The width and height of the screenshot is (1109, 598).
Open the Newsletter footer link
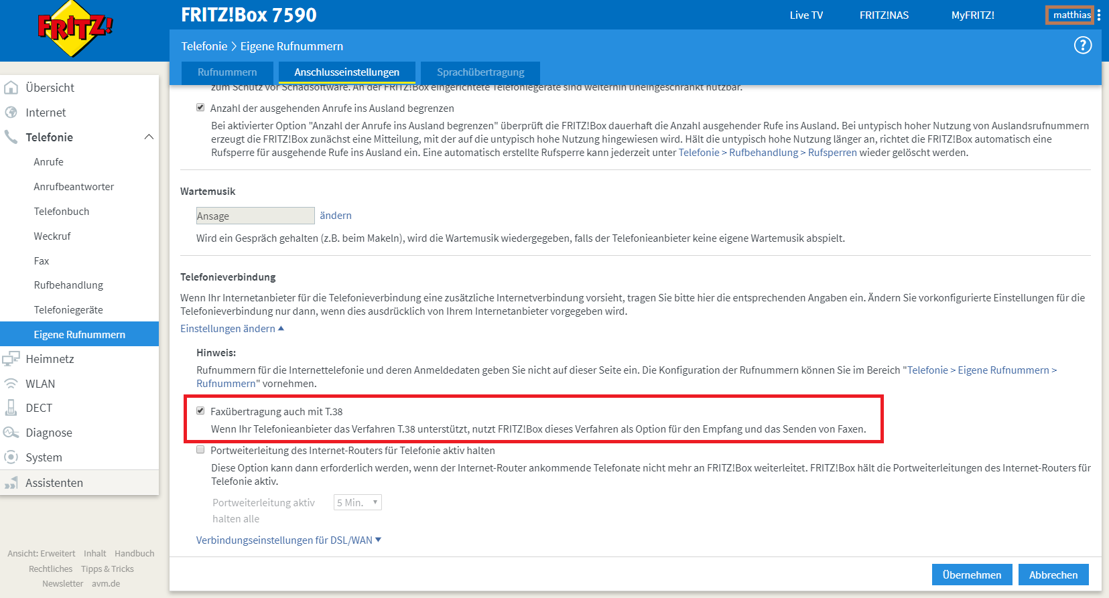coord(63,584)
